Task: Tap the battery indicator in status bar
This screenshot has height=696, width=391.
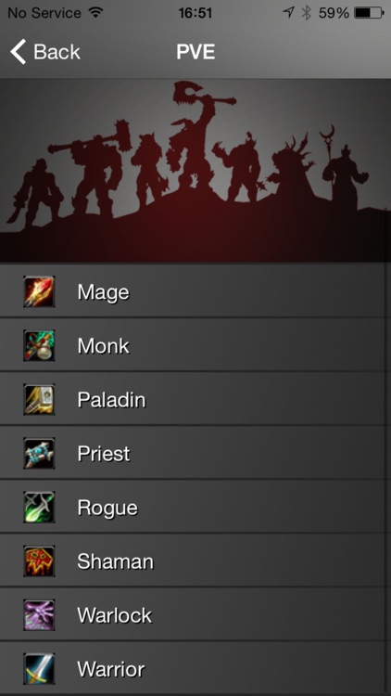Action: point(369,13)
